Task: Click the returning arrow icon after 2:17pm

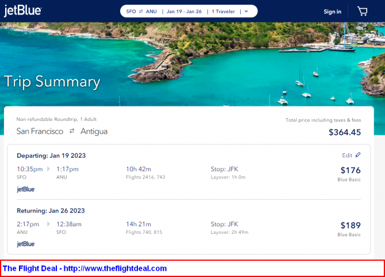Action: click(49, 224)
